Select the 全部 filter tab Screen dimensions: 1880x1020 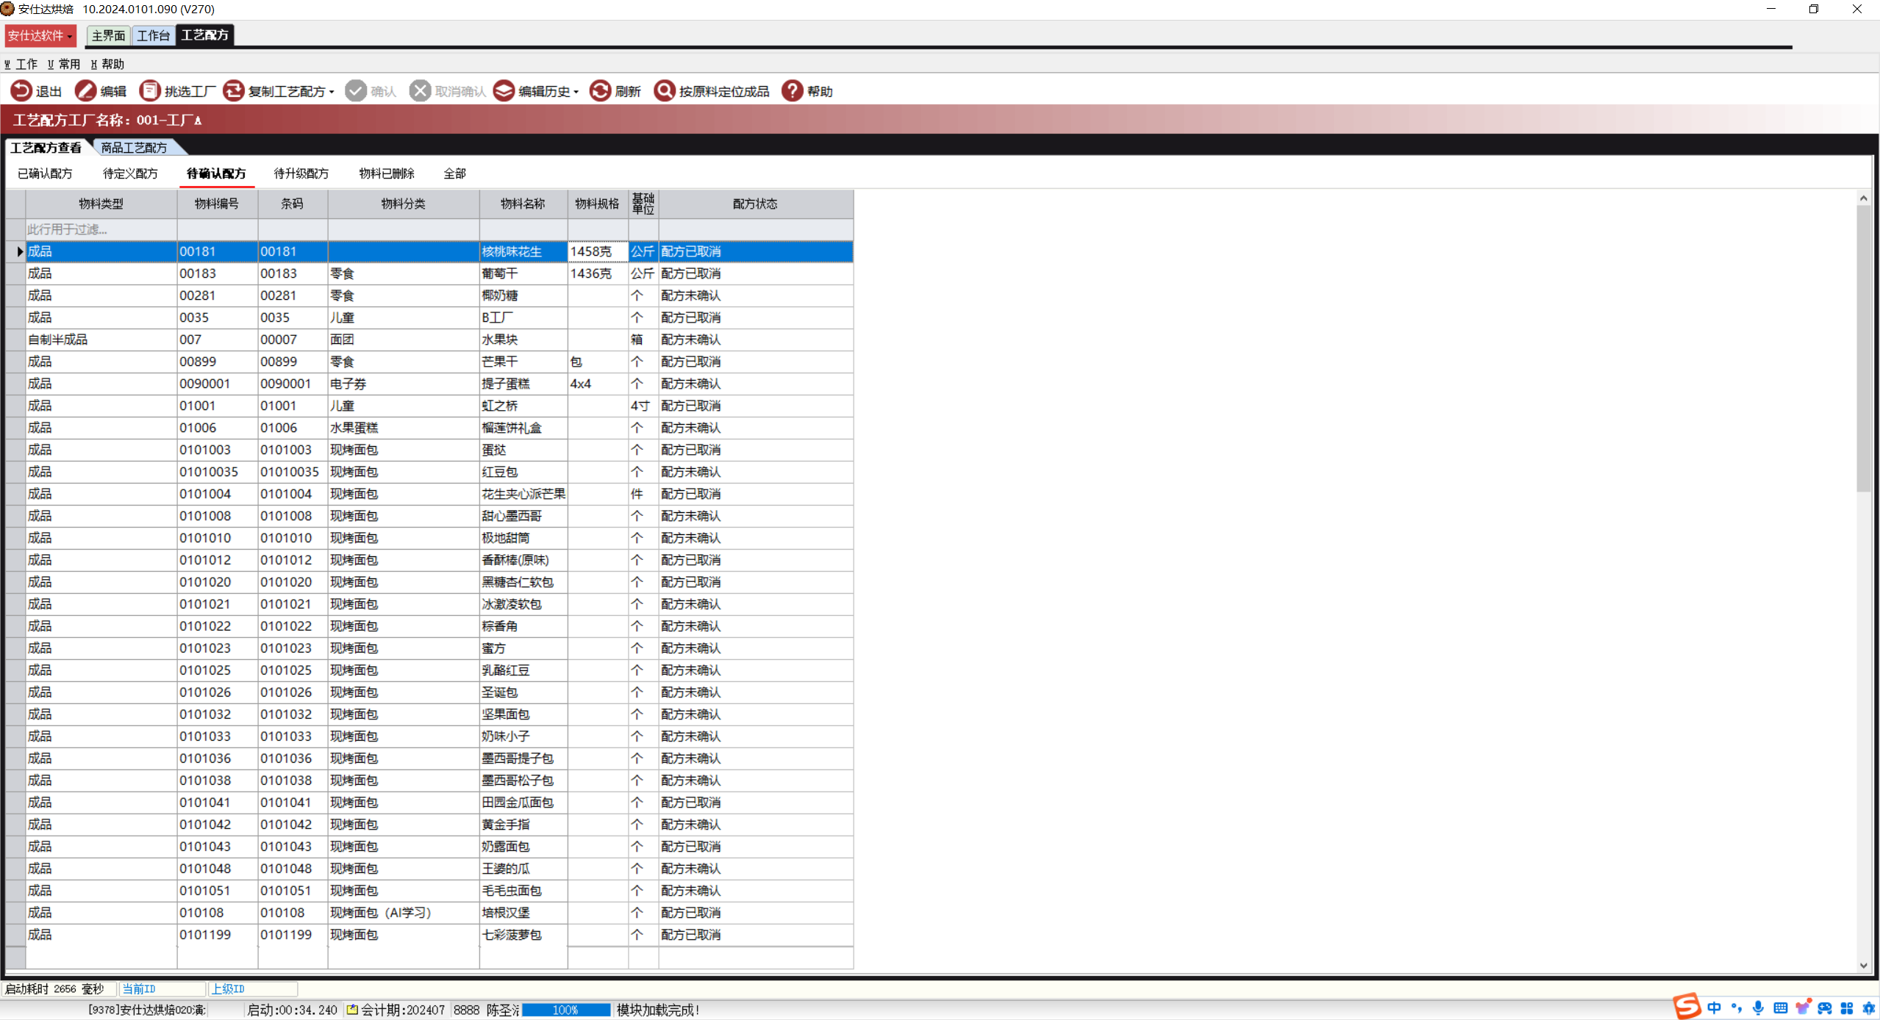(454, 173)
